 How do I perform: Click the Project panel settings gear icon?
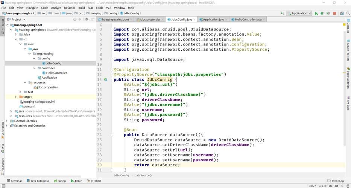tap(87, 19)
